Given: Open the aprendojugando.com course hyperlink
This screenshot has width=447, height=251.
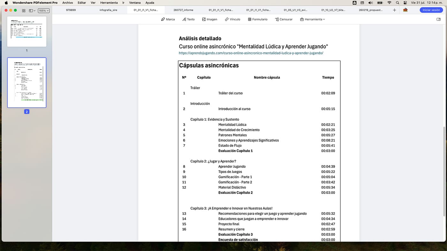Looking at the screenshot, I should 251,53.
